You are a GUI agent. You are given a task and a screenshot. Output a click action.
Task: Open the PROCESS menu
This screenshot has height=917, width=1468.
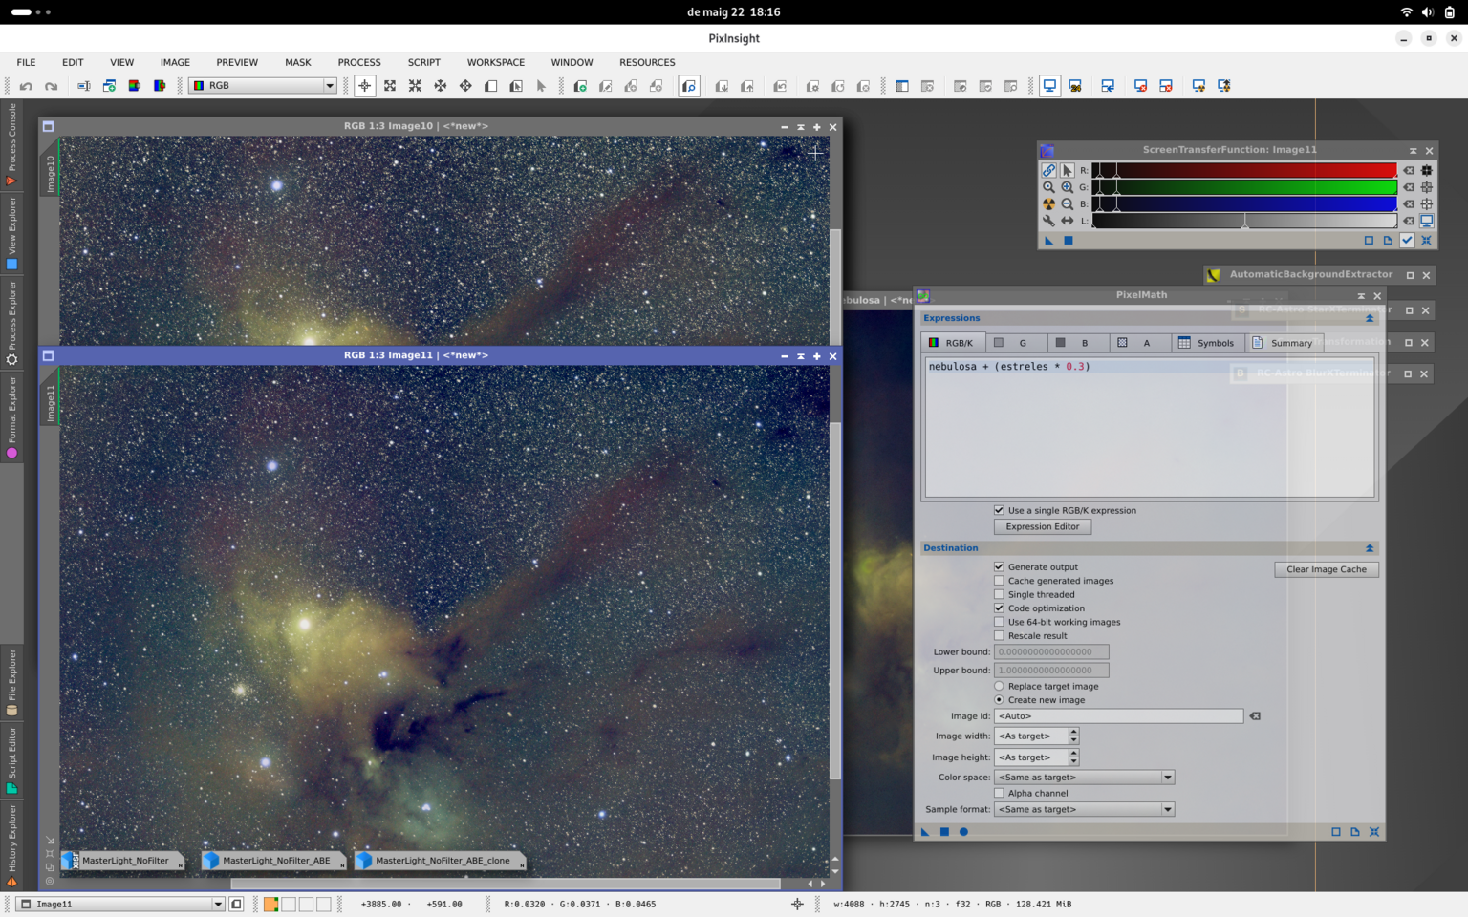tap(359, 62)
